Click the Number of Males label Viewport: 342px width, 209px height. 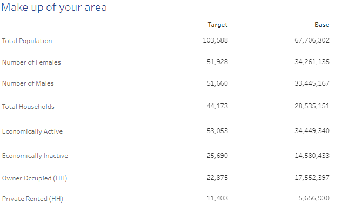point(28,83)
